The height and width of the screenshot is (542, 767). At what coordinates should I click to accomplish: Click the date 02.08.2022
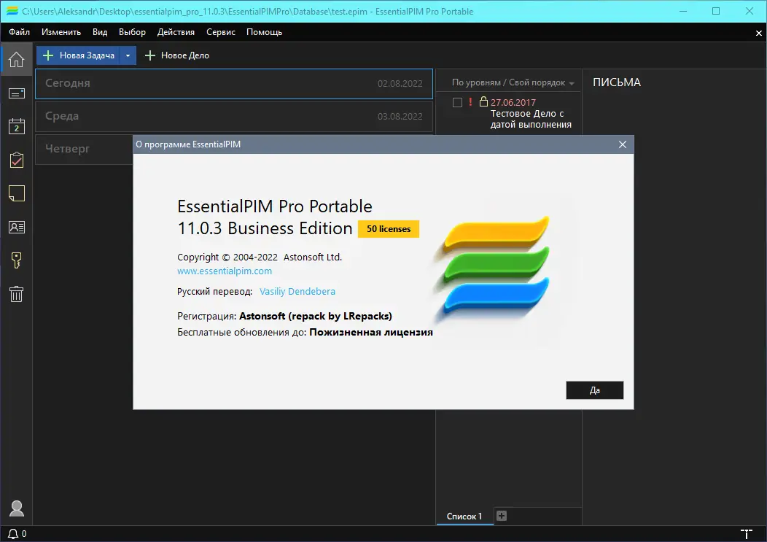[400, 84]
